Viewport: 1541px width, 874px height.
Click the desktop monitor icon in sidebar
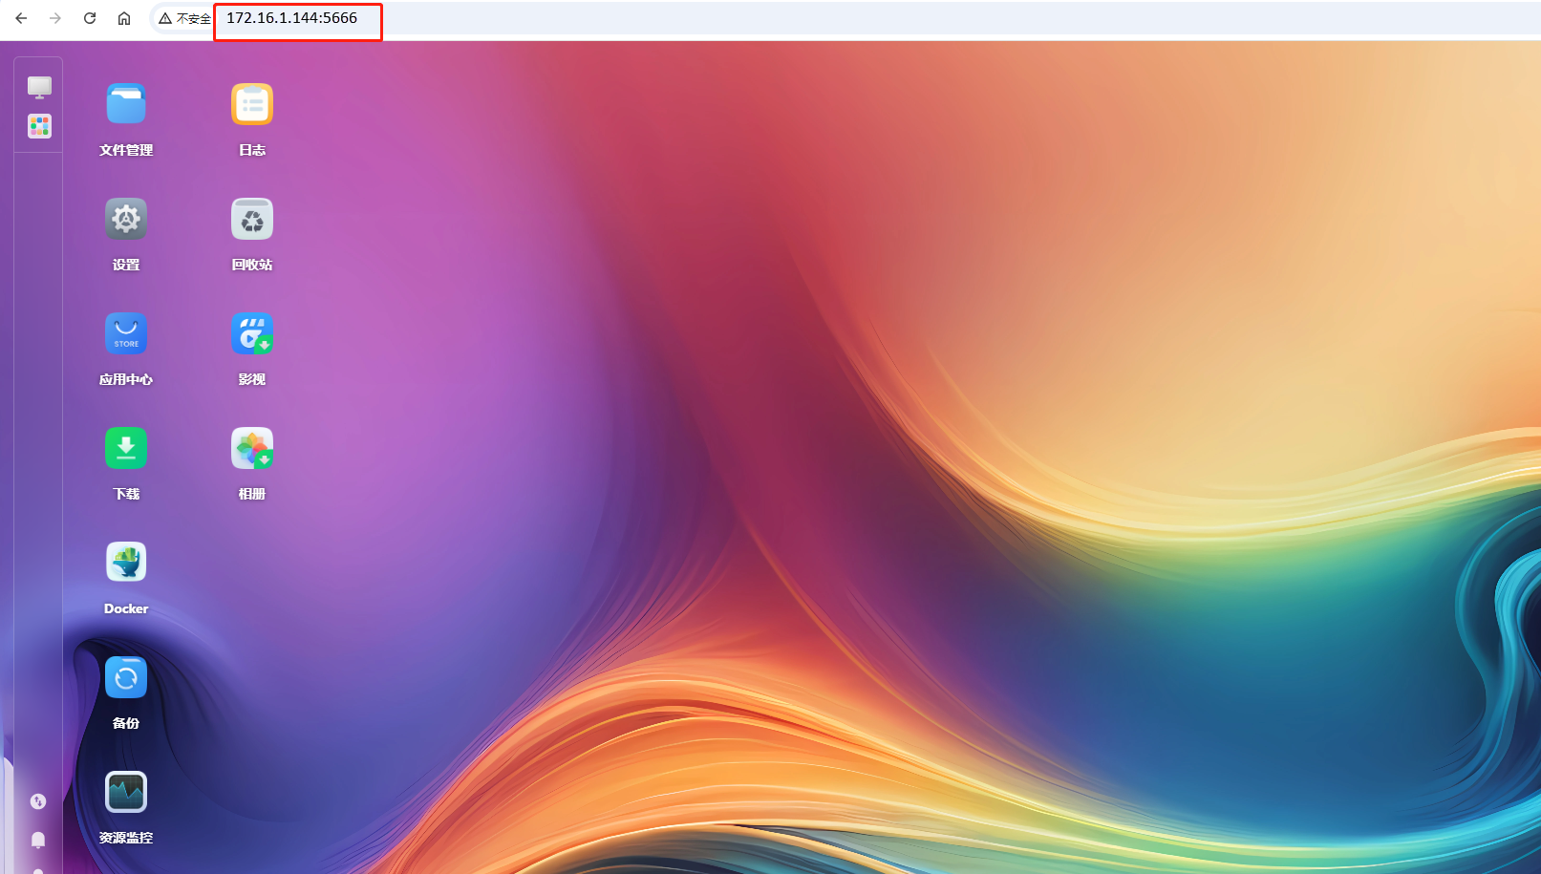(39, 87)
